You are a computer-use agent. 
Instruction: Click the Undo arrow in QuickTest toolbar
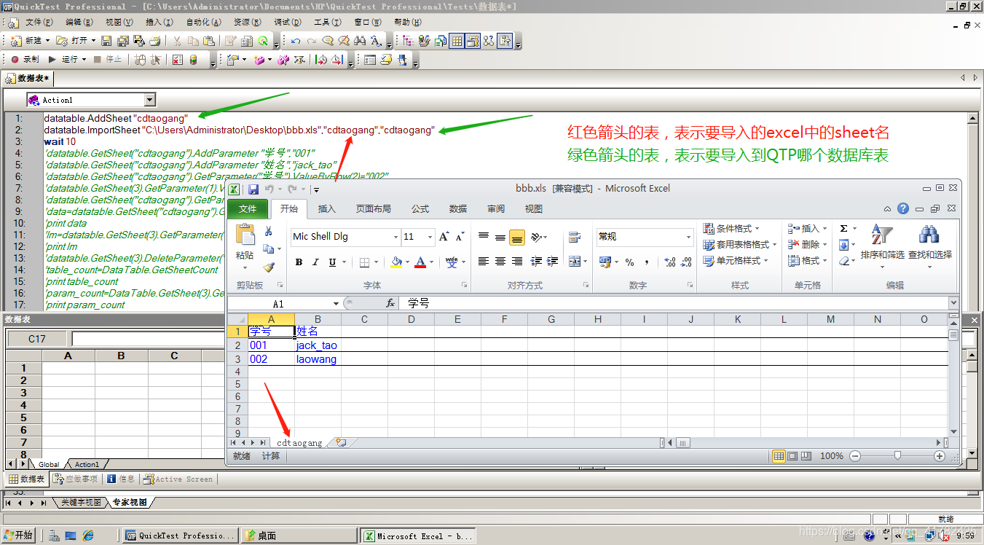295,41
